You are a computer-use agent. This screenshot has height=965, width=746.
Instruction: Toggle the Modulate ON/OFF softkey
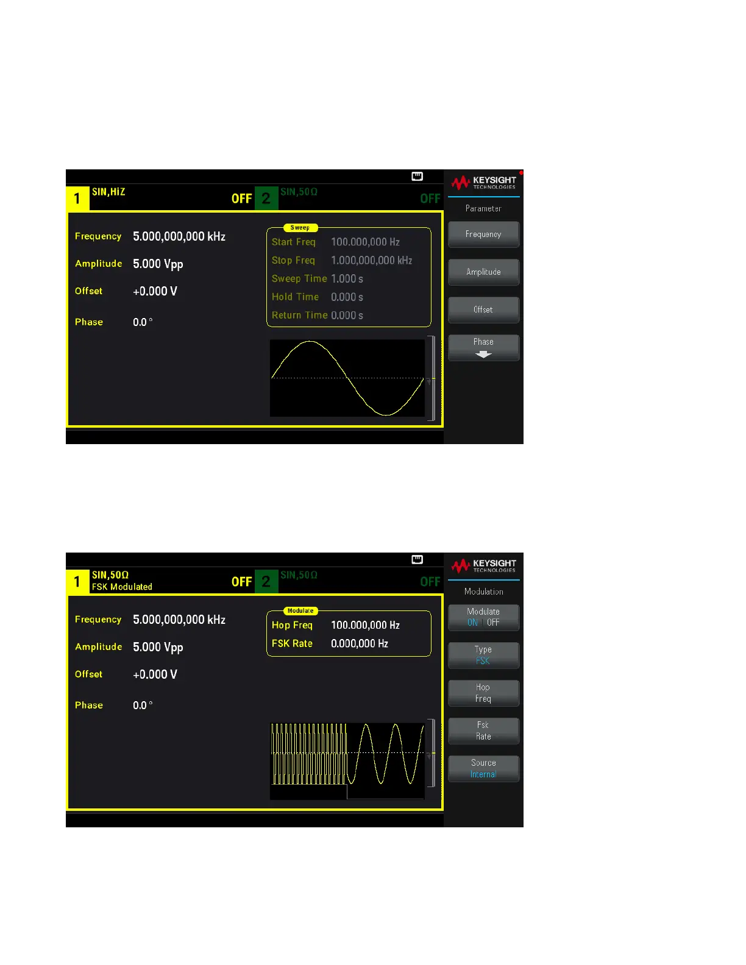(x=483, y=617)
